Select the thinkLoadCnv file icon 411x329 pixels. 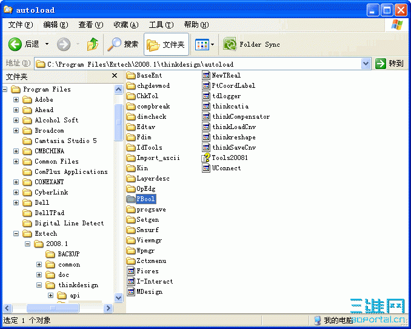click(x=206, y=127)
